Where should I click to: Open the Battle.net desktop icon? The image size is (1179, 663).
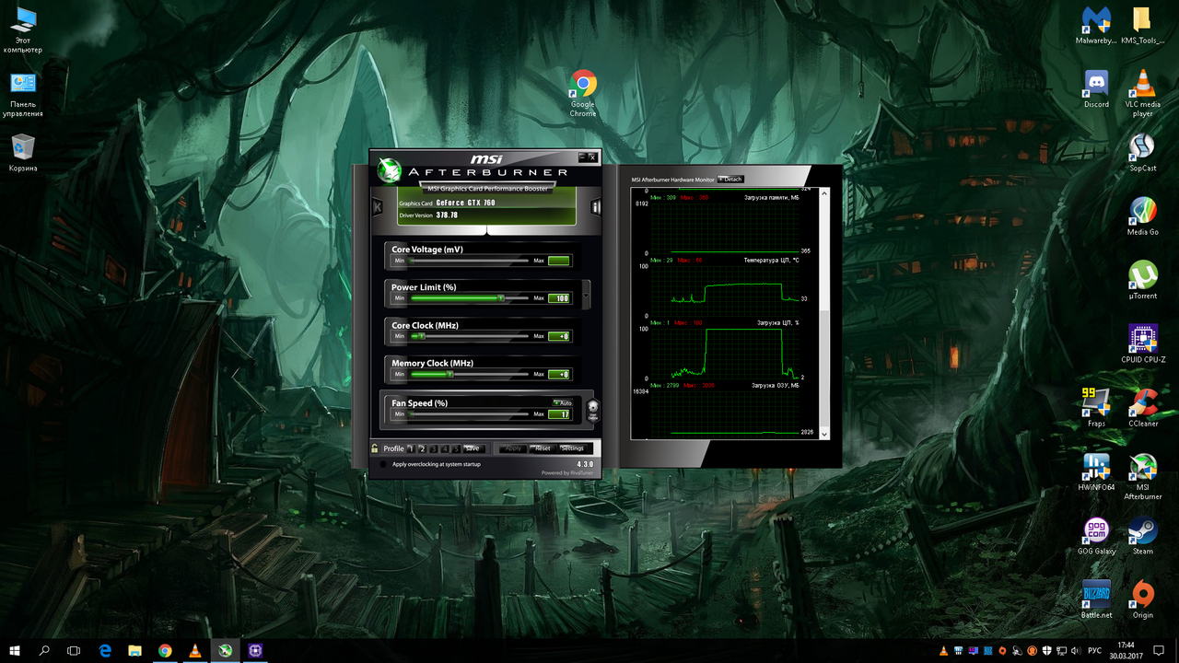tap(1096, 599)
